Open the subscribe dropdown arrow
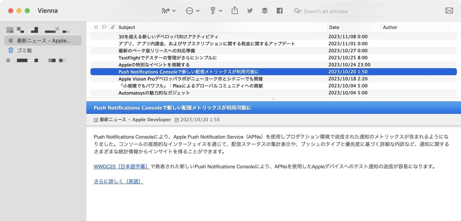 tap(174, 11)
